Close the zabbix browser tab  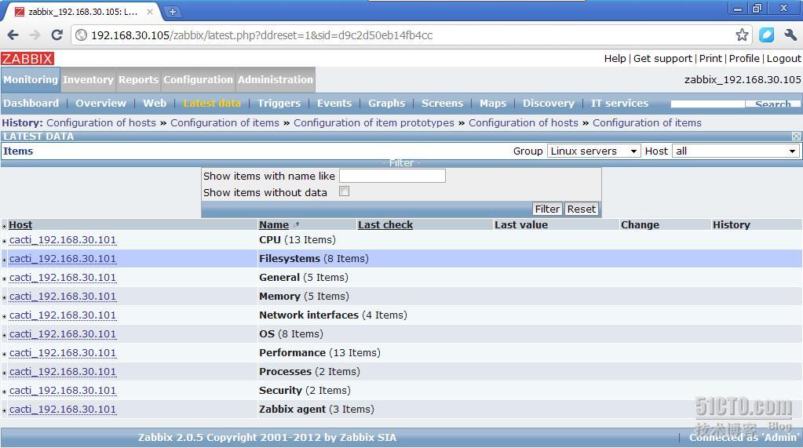point(150,11)
